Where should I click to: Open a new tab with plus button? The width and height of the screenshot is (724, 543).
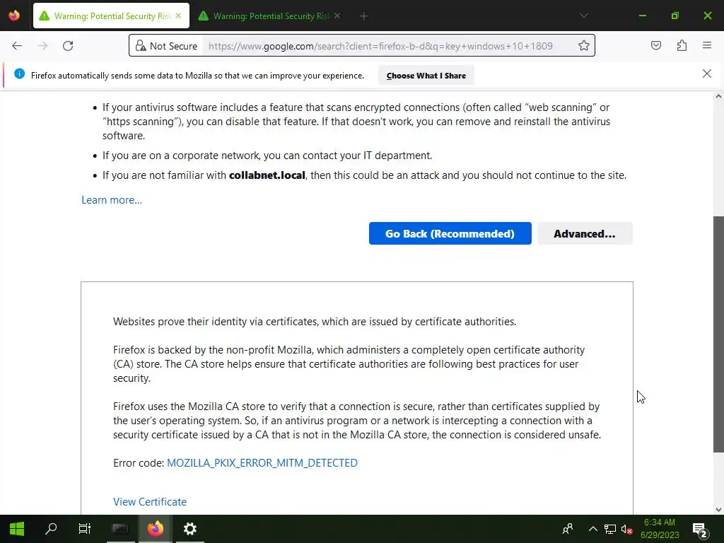click(x=364, y=16)
